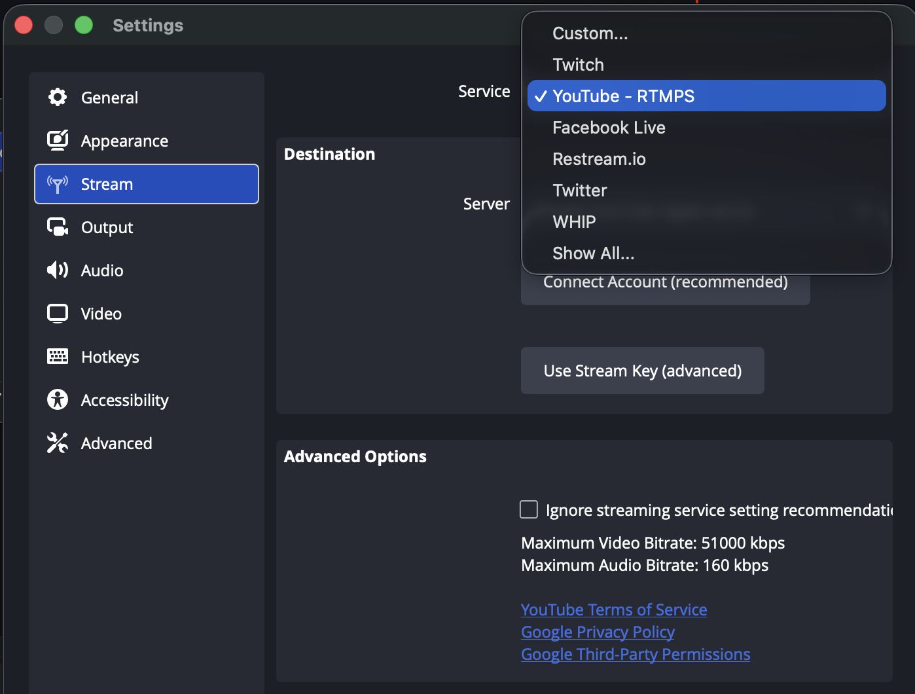Click the Advanced Options section heading

(x=355, y=456)
